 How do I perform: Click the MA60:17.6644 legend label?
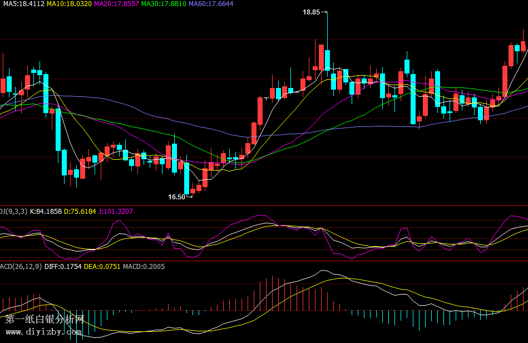click(211, 4)
